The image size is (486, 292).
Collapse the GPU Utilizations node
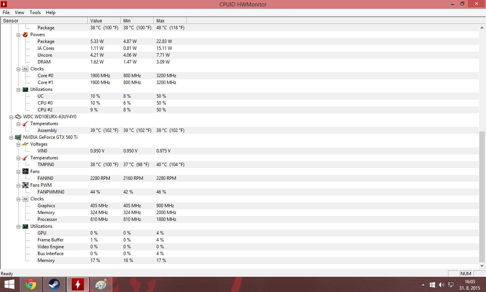18,226
